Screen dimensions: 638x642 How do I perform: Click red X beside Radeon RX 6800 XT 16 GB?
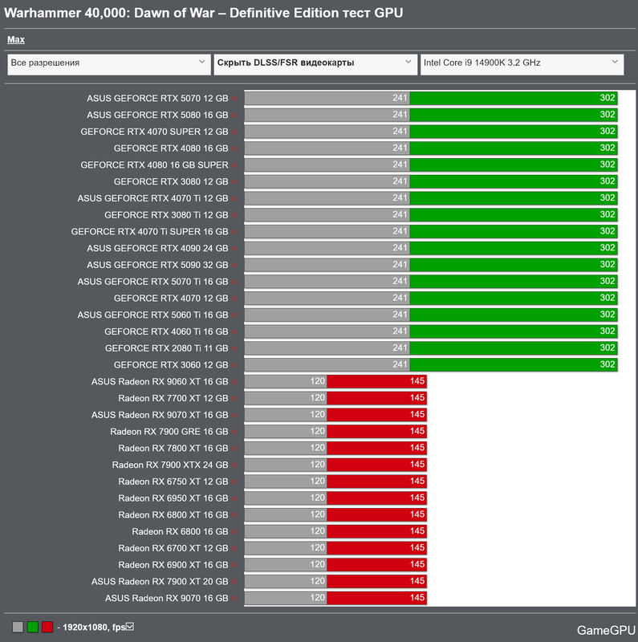tap(234, 515)
